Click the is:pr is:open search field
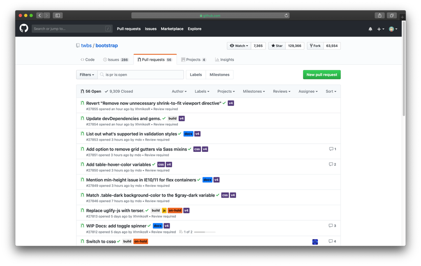421x266 pixels. [x=141, y=75]
